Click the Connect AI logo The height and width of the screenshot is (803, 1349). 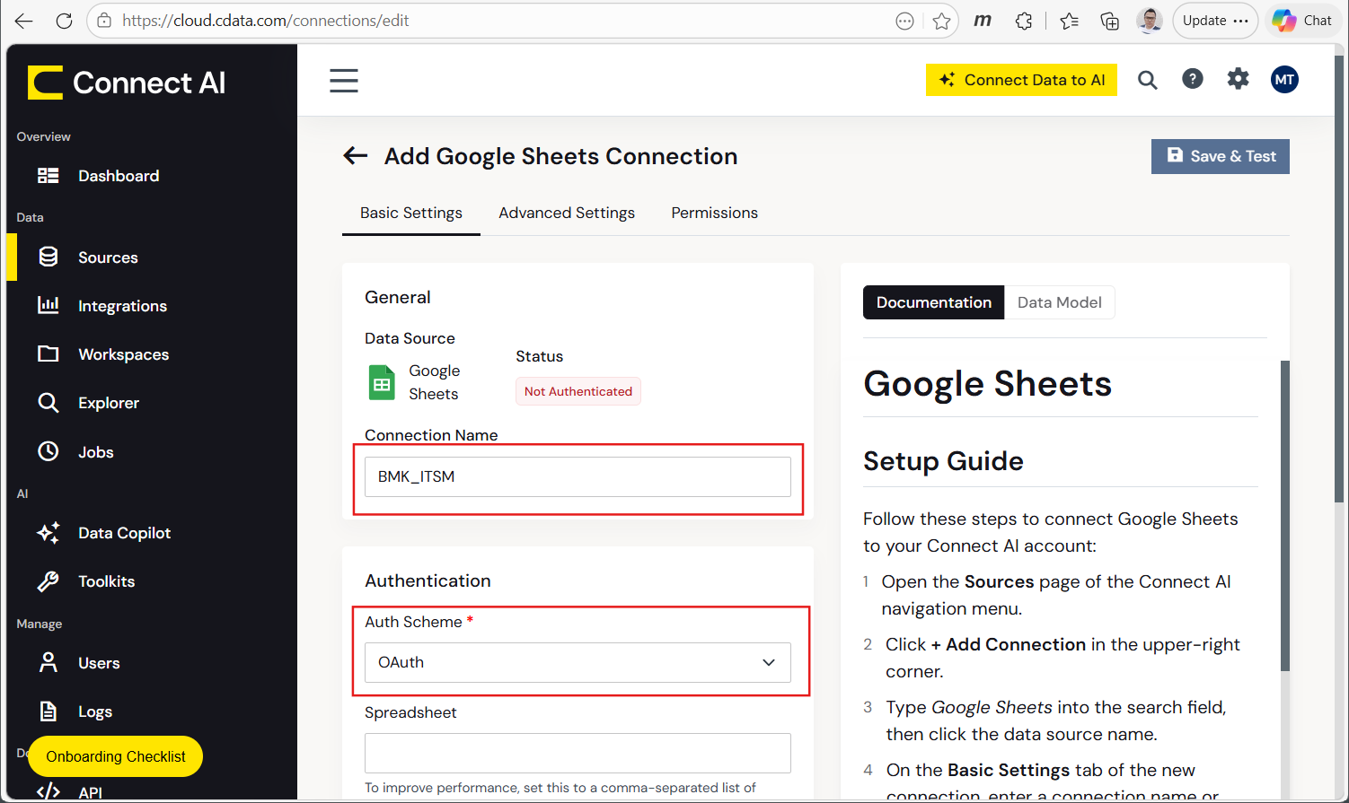[x=127, y=83]
